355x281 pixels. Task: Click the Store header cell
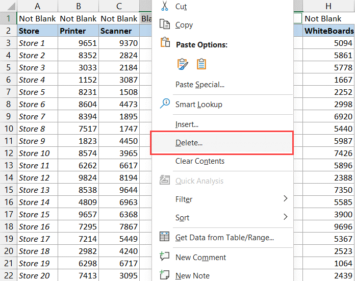click(37, 31)
